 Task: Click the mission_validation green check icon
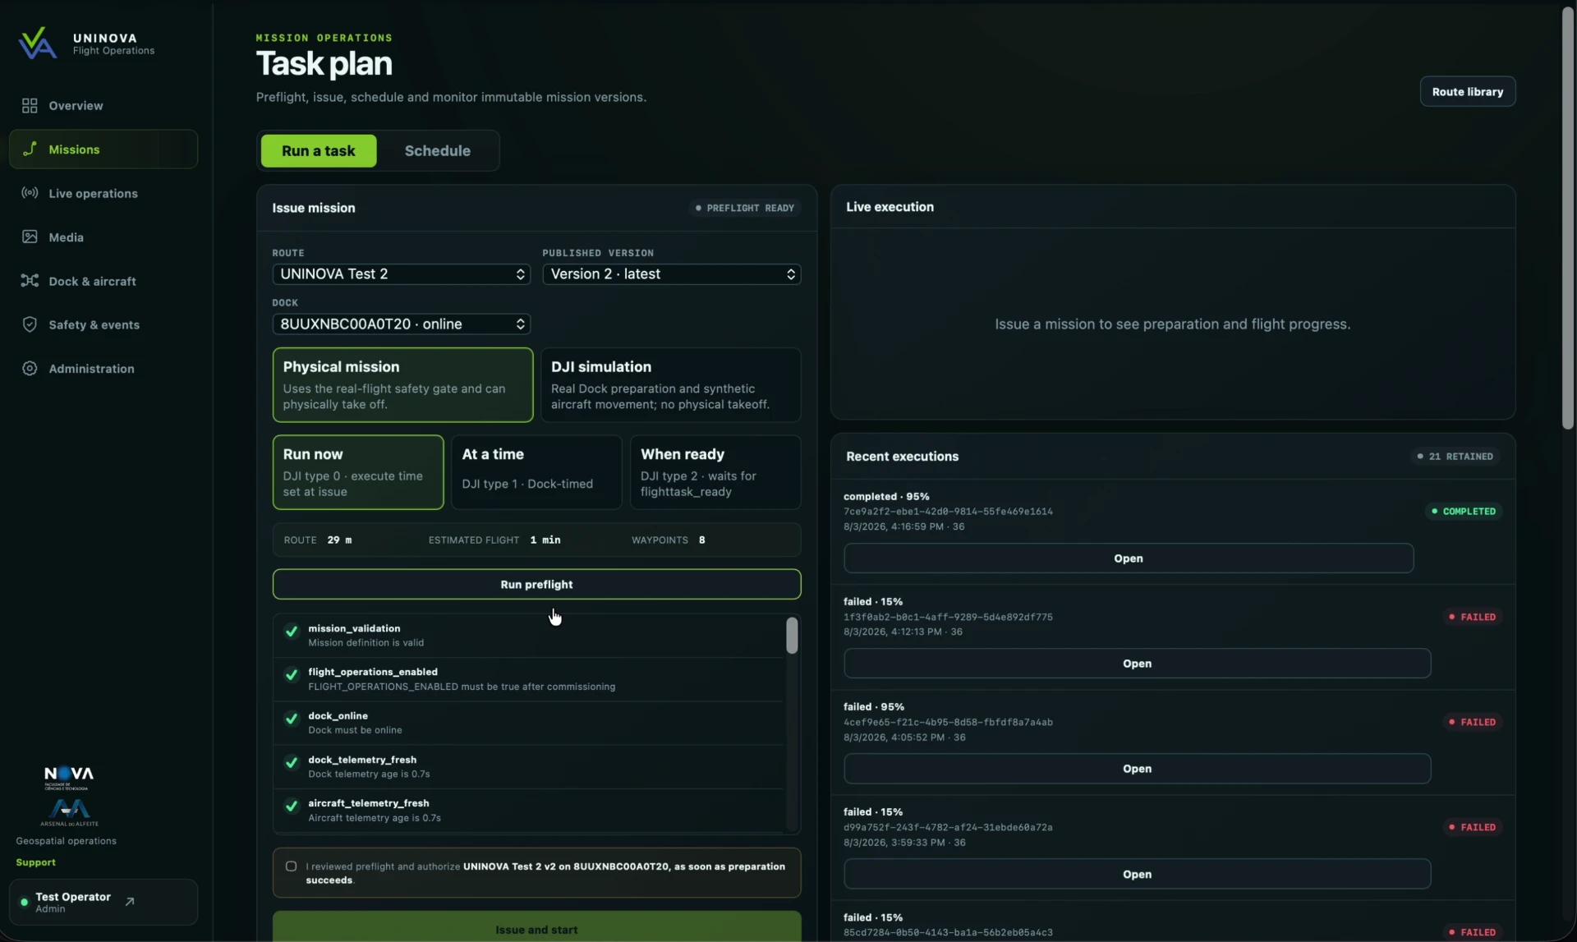(291, 632)
